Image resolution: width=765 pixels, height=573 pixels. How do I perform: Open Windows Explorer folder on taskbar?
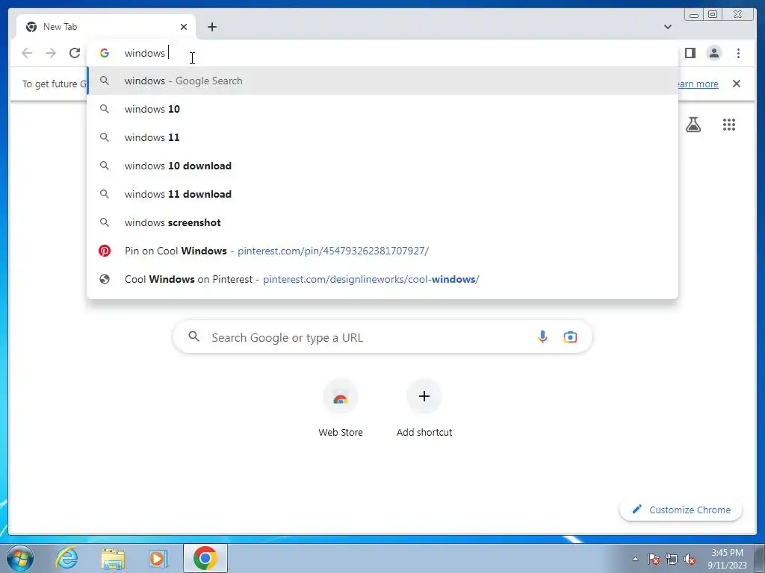(x=113, y=558)
